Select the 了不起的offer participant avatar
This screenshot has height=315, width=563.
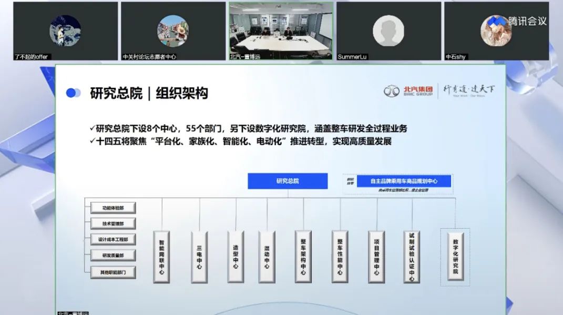point(65,30)
